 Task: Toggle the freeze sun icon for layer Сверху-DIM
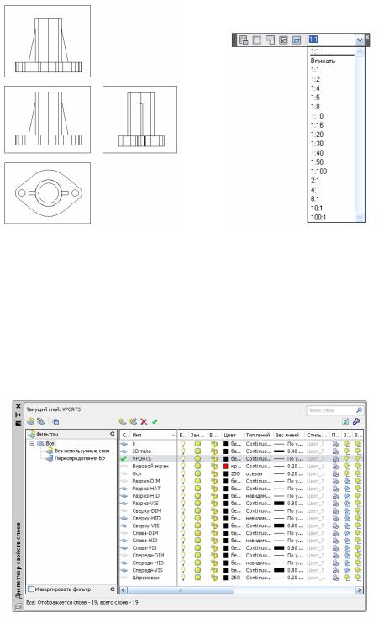click(197, 511)
